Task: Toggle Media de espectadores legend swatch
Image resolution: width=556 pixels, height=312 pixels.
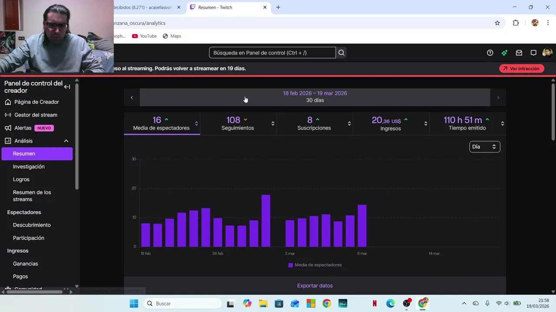Action: click(x=291, y=265)
